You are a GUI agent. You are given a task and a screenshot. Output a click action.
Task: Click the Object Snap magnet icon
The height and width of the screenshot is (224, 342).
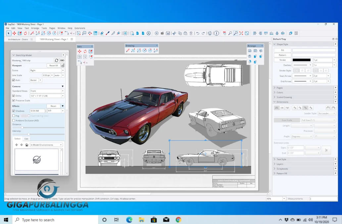[x=291, y=33]
